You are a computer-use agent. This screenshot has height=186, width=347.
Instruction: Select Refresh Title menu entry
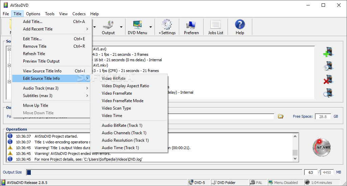(x=51, y=54)
